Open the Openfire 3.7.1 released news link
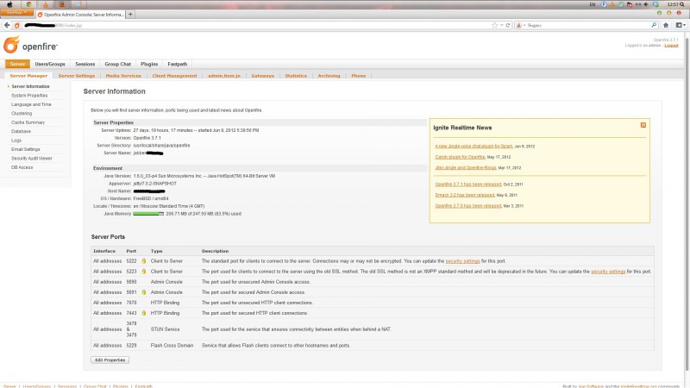The image size is (690, 388). [468, 185]
